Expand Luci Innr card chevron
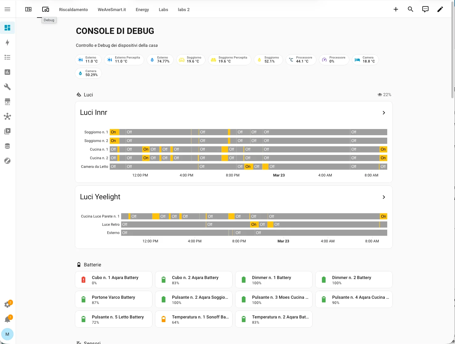 [384, 113]
